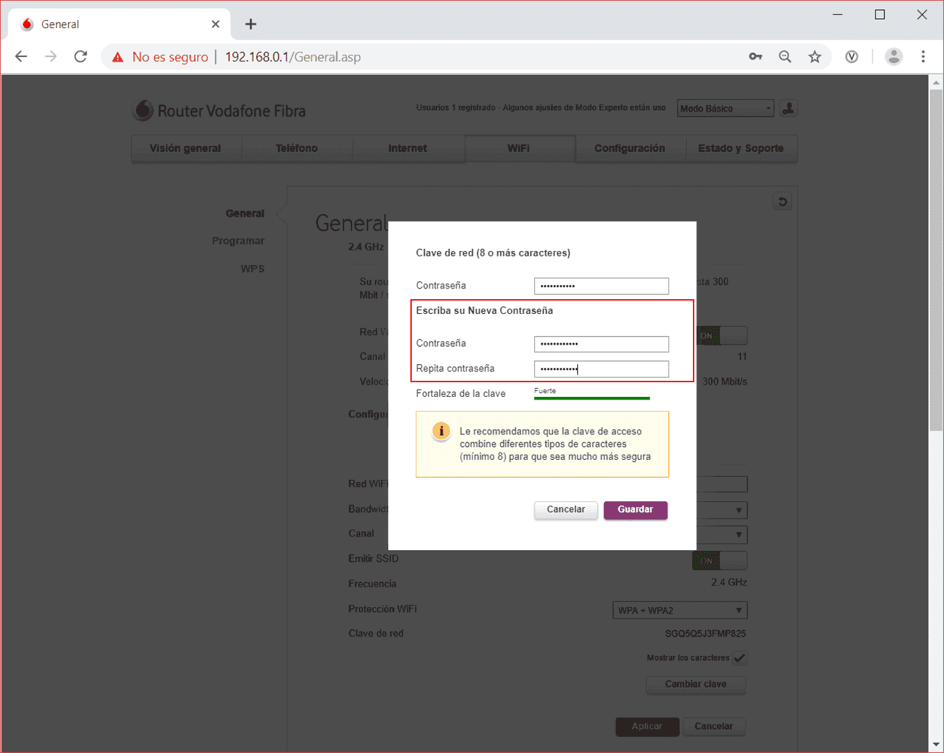Screen dimensions: 944x753
Task: Click the refresh icon in General panel
Action: 782,201
